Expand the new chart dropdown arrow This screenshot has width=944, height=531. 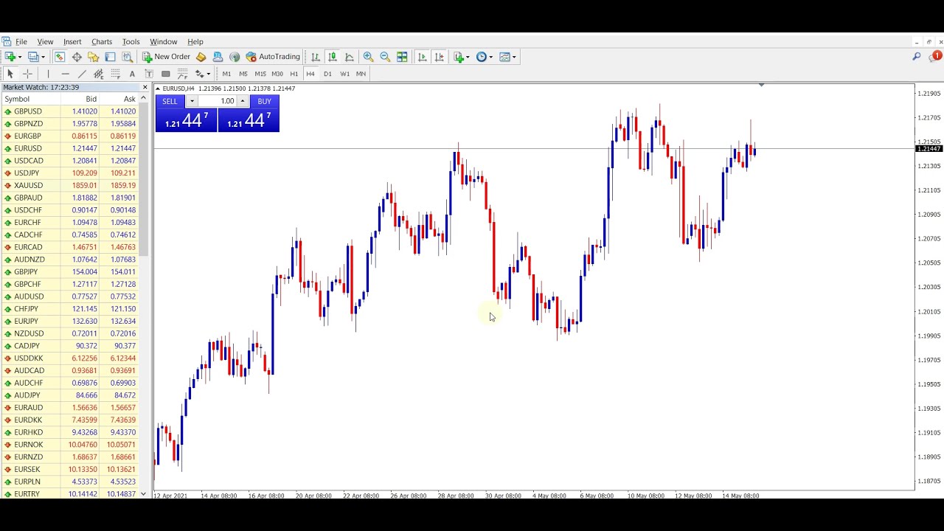[x=20, y=57]
